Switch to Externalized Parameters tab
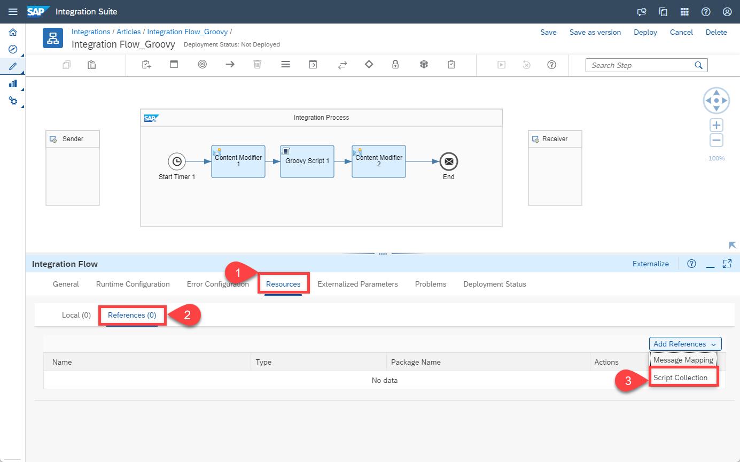This screenshot has height=462, width=740. (357, 284)
